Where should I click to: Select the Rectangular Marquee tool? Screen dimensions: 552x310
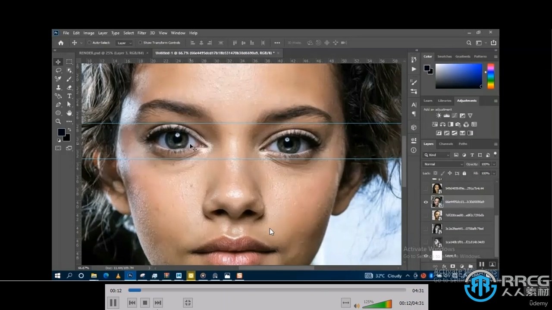coord(69,62)
